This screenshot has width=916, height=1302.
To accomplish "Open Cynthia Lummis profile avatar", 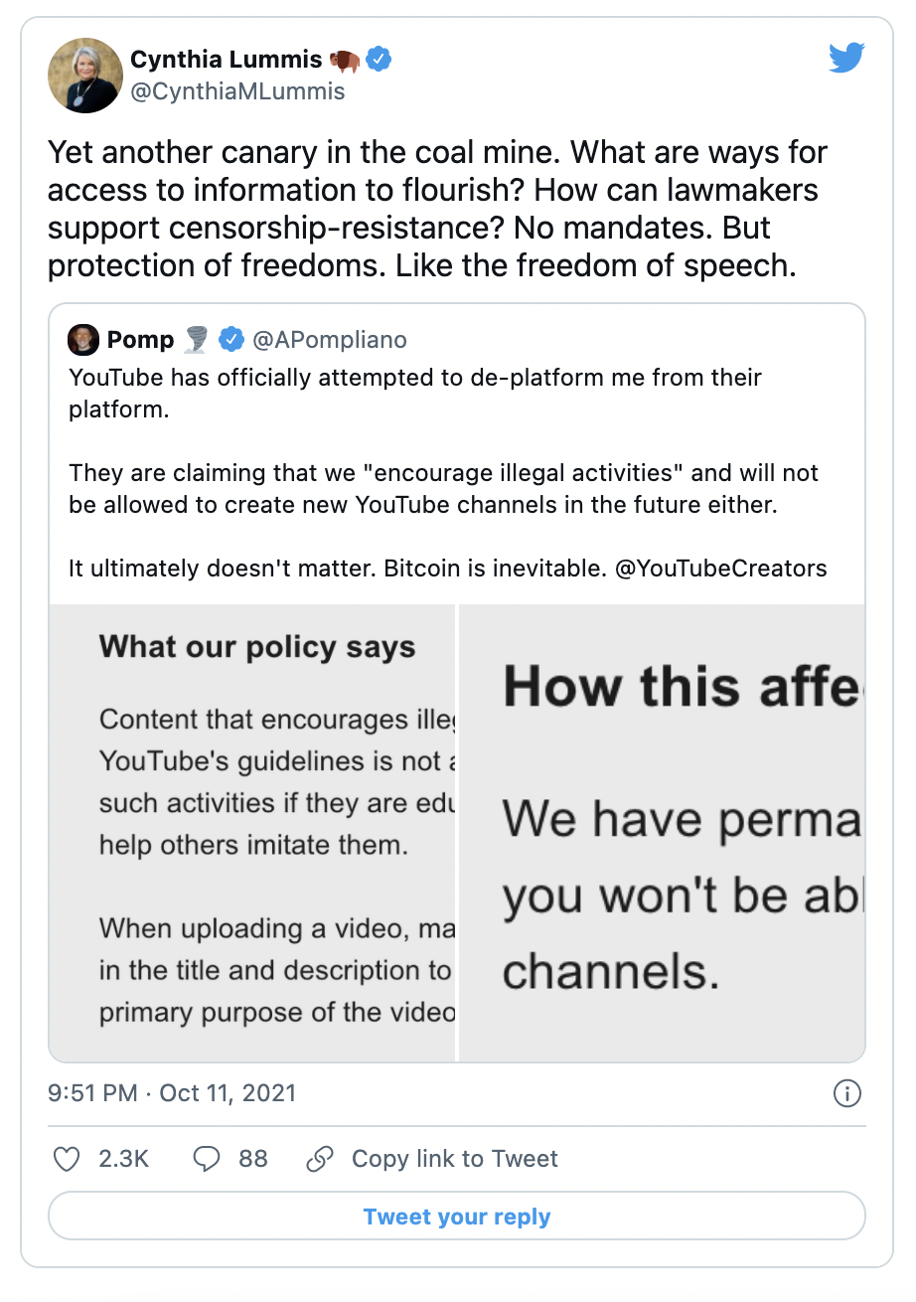I will pos(81,77).
